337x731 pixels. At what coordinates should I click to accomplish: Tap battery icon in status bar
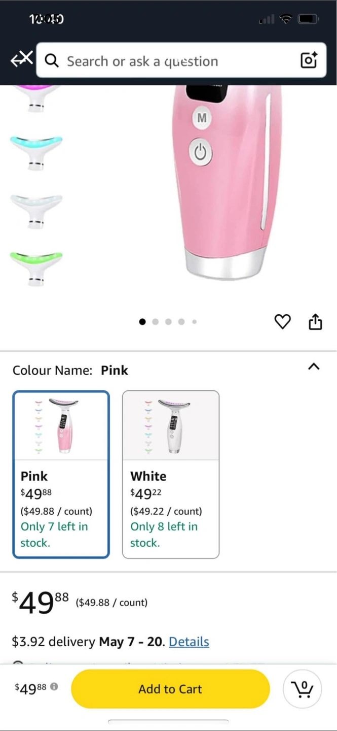(308, 19)
